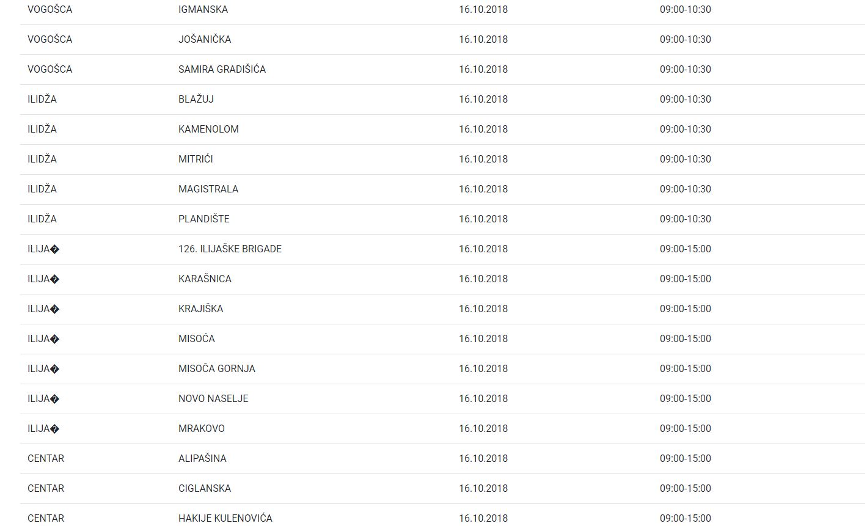867x526 pixels.
Task: Select the ALIPAŠINA street entry
Action: [x=202, y=459]
